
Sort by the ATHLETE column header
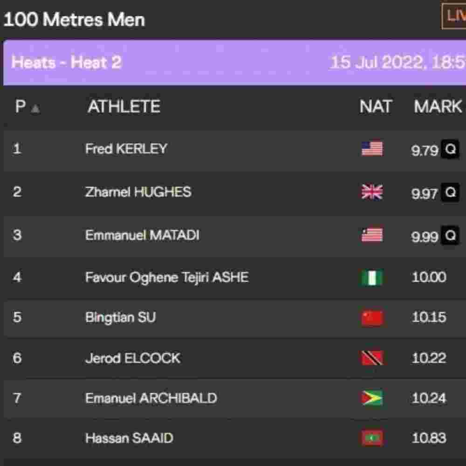click(124, 107)
